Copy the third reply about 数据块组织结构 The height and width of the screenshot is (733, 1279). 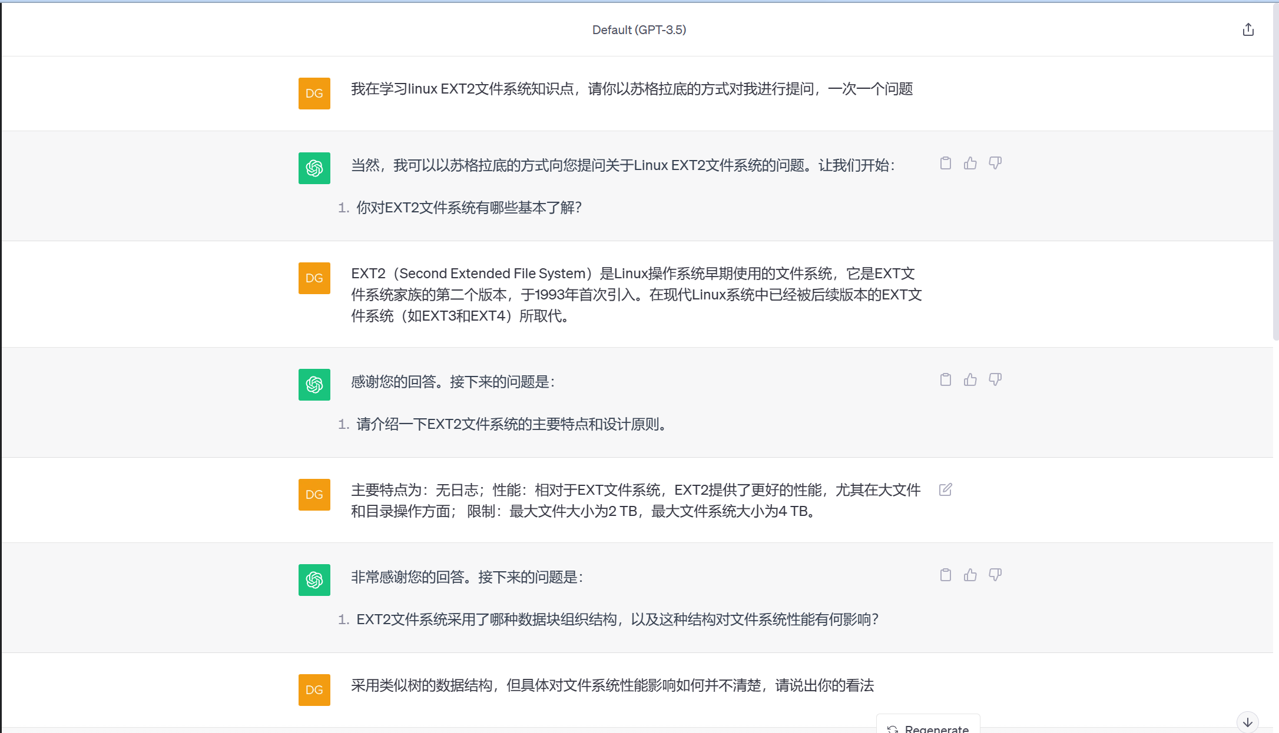[946, 575]
